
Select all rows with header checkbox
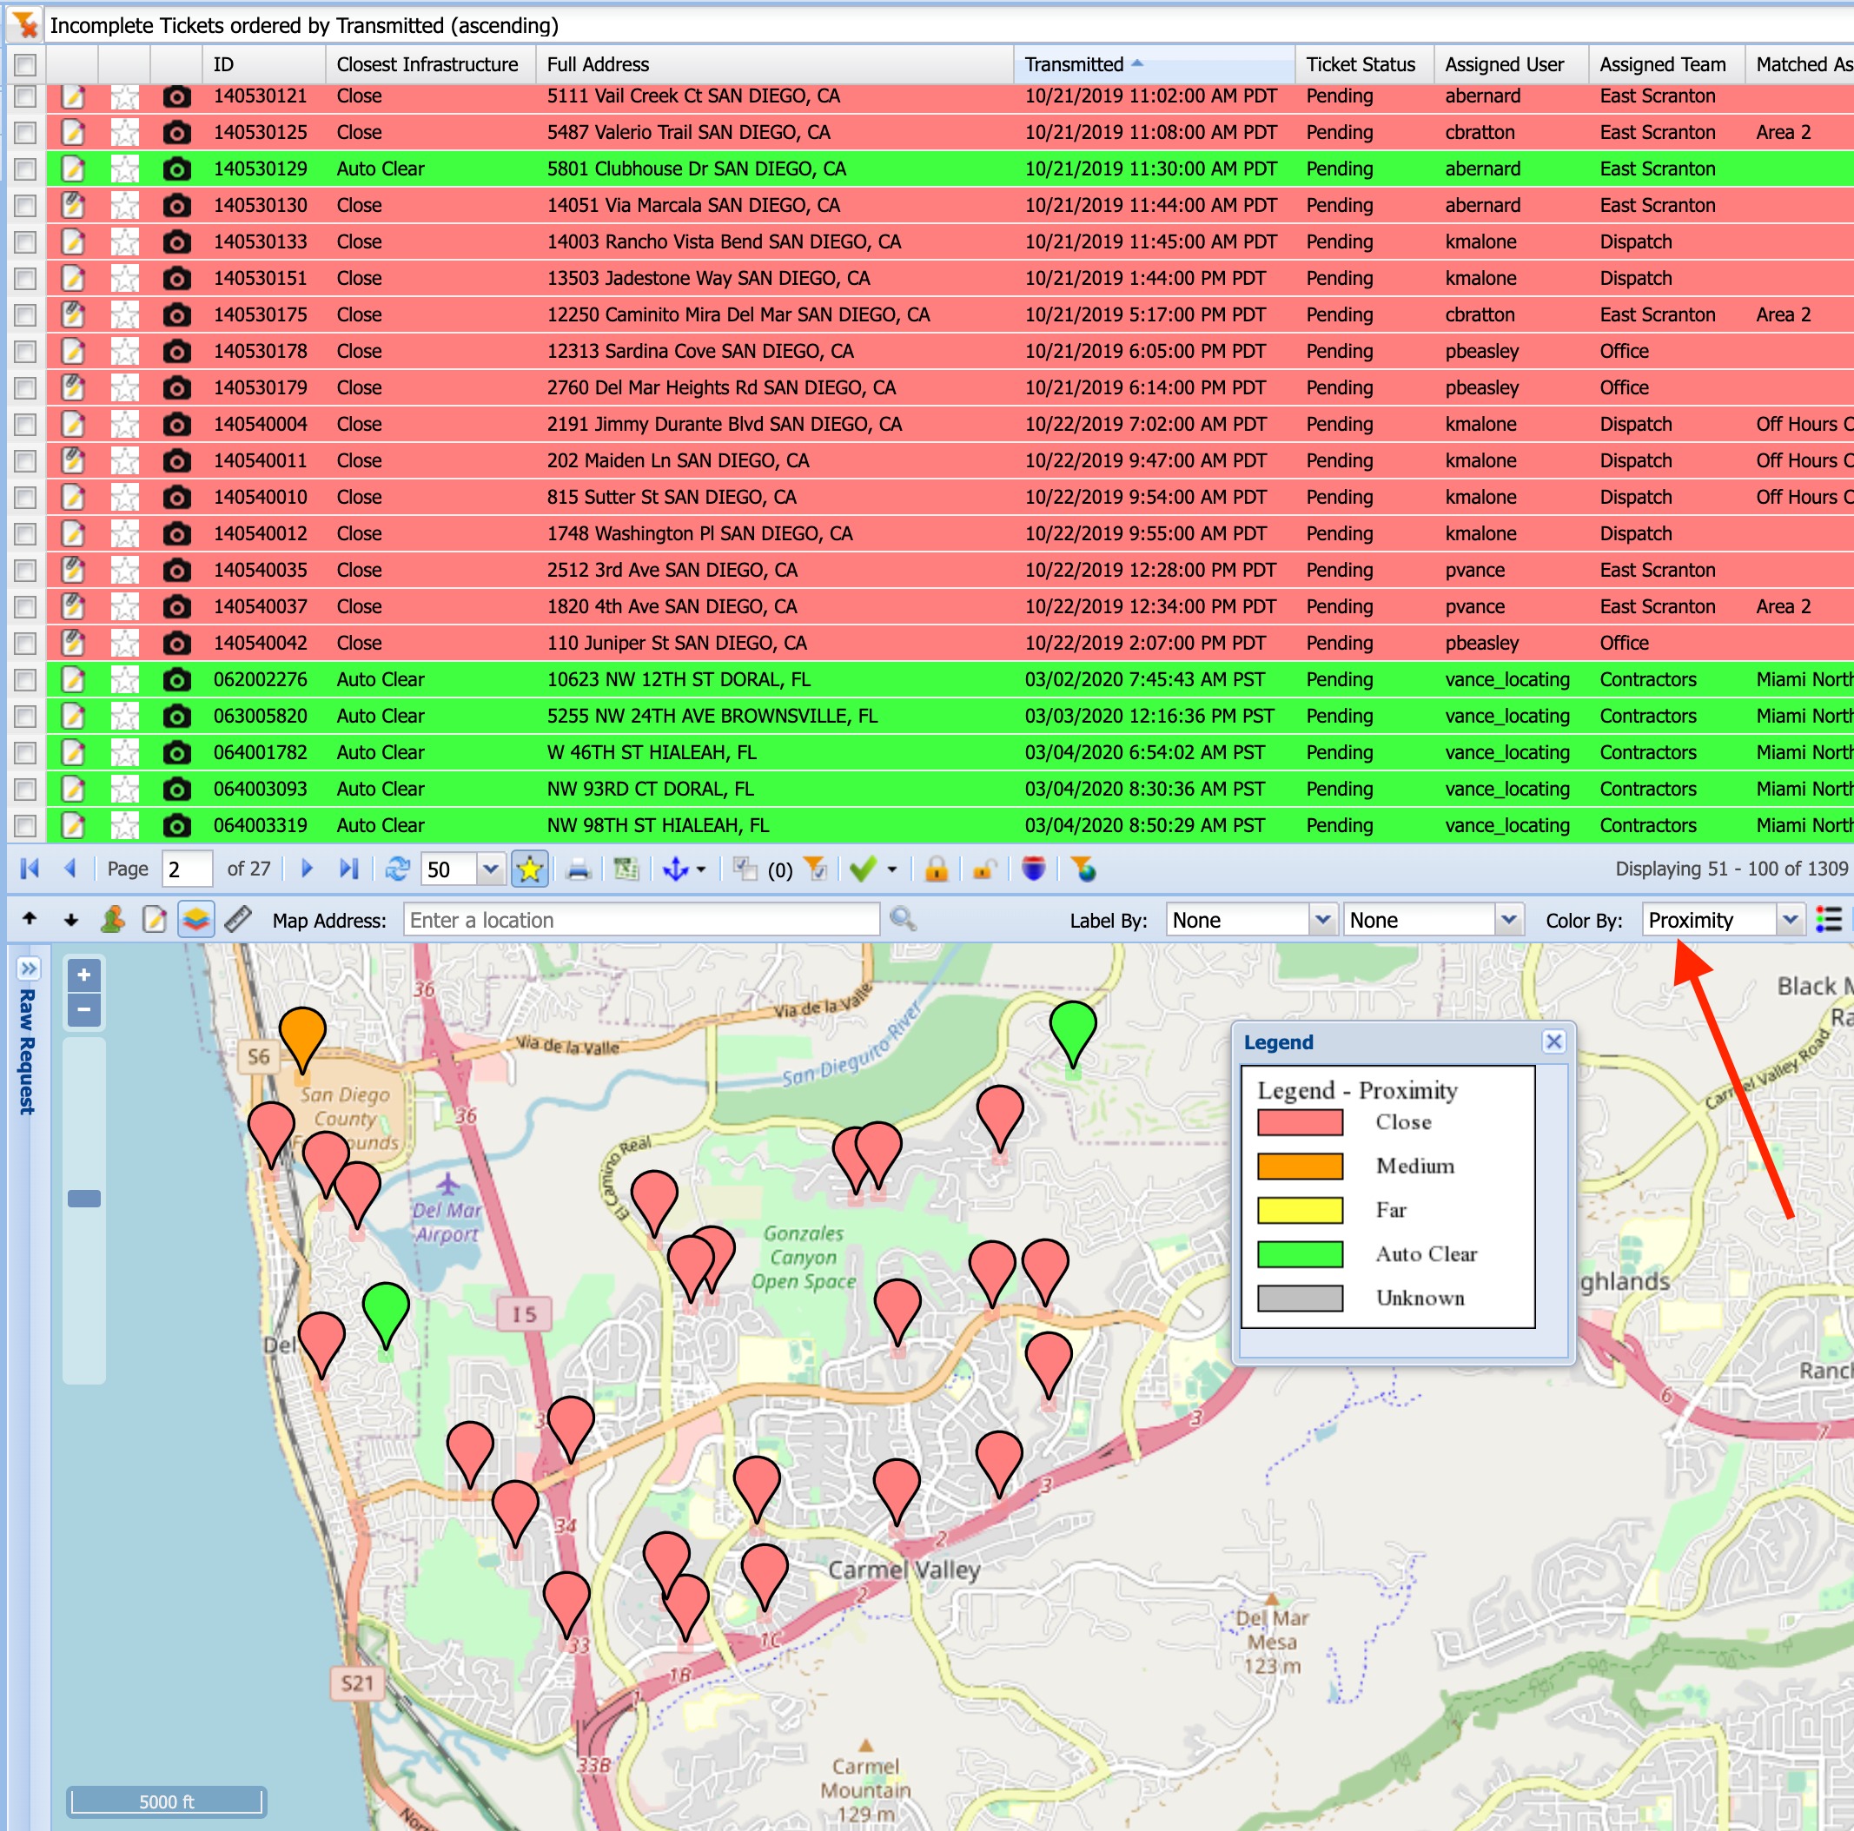(26, 64)
